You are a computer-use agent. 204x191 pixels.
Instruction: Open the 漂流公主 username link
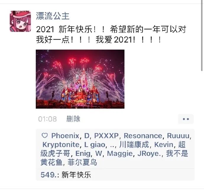pos(53,16)
